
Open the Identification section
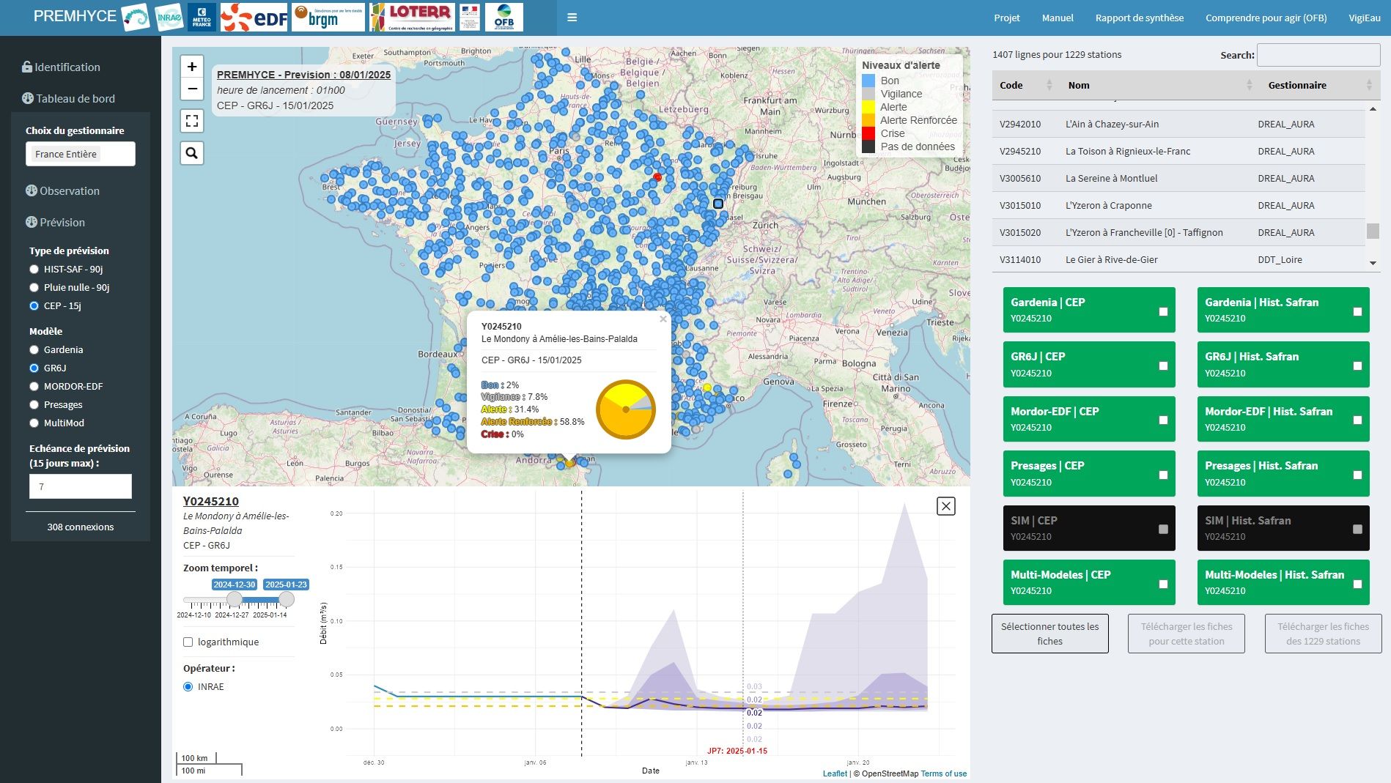61,67
